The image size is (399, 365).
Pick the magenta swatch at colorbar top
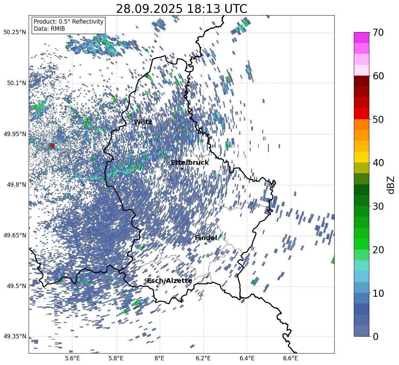362,37
